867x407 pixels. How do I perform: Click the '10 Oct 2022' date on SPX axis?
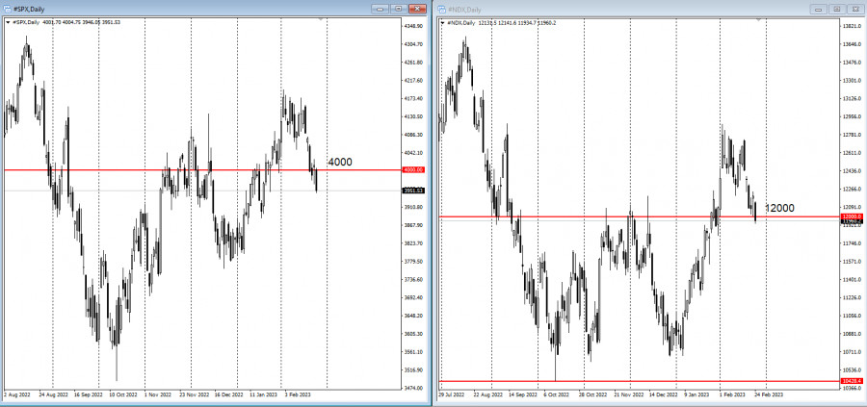click(124, 394)
